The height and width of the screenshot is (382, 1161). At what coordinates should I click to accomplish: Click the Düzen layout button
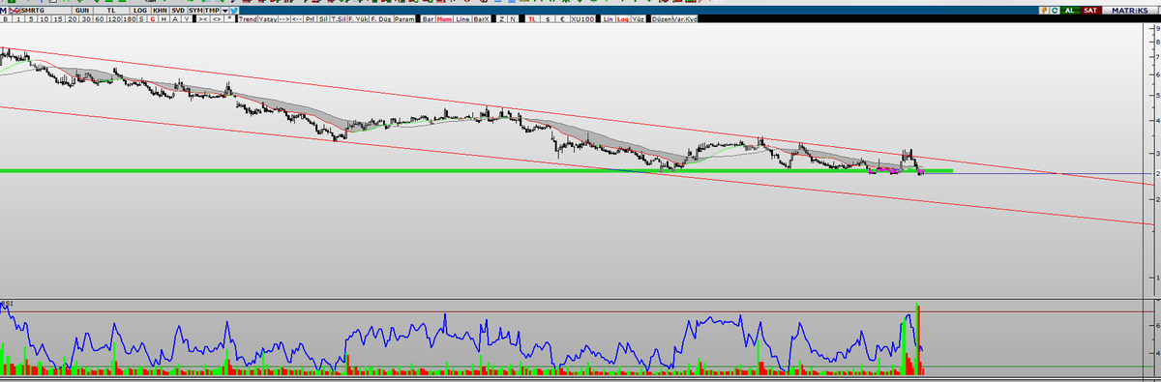pos(662,19)
